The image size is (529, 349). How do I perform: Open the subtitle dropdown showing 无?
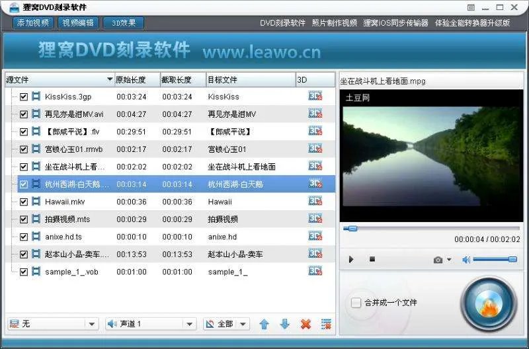pos(53,324)
